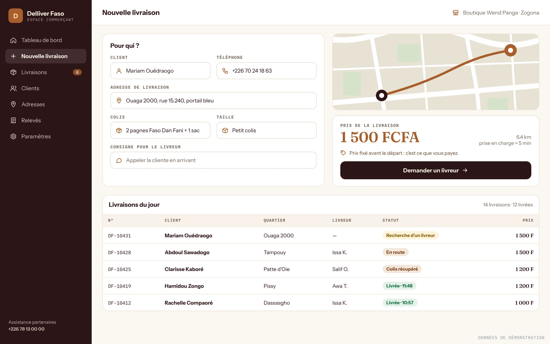Click the En route status badge
The width and height of the screenshot is (550, 344).
pos(395,252)
